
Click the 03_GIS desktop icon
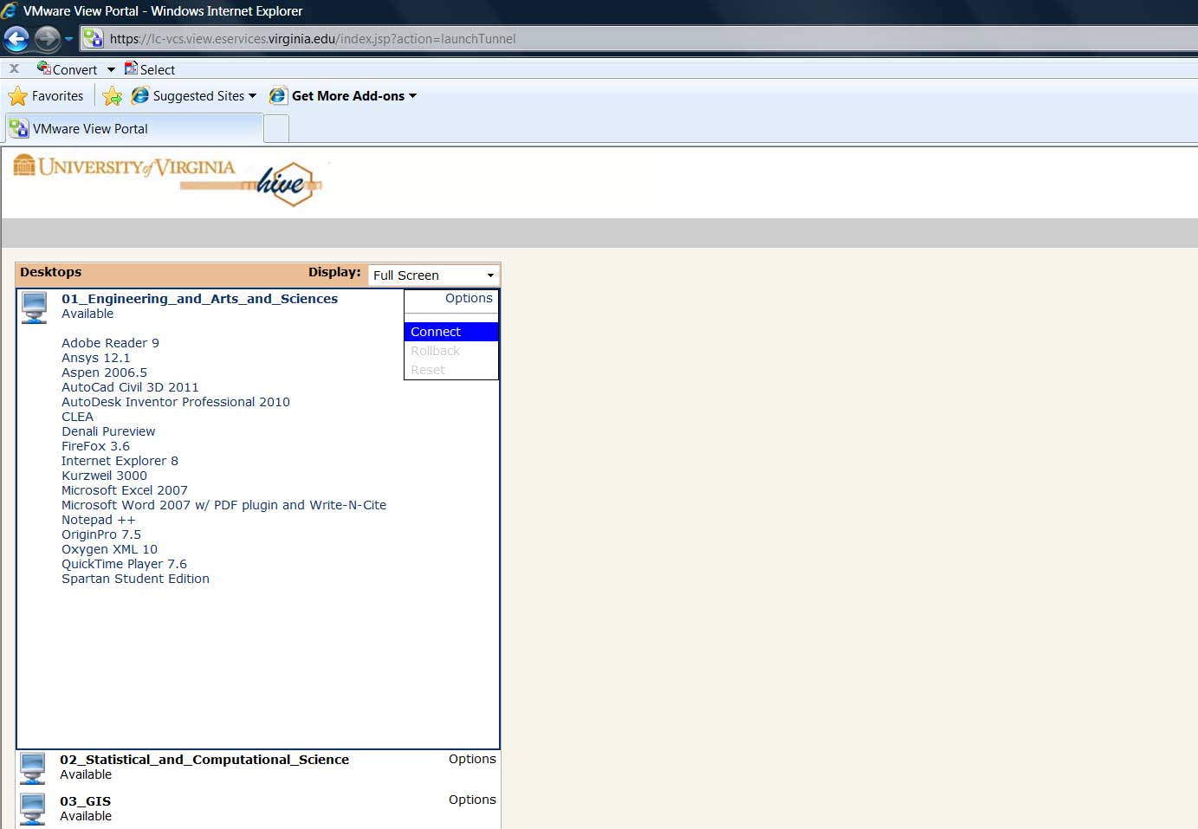32,808
